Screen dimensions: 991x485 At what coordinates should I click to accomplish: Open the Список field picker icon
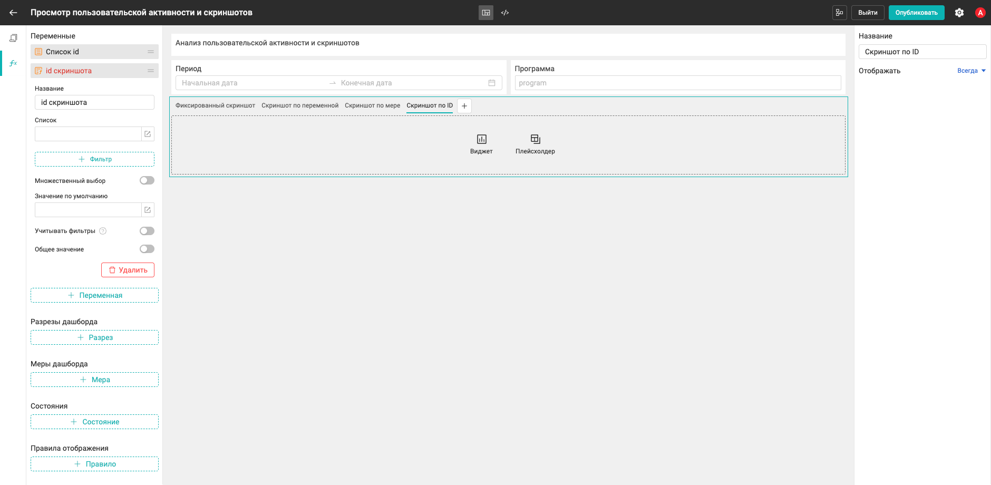click(x=148, y=134)
